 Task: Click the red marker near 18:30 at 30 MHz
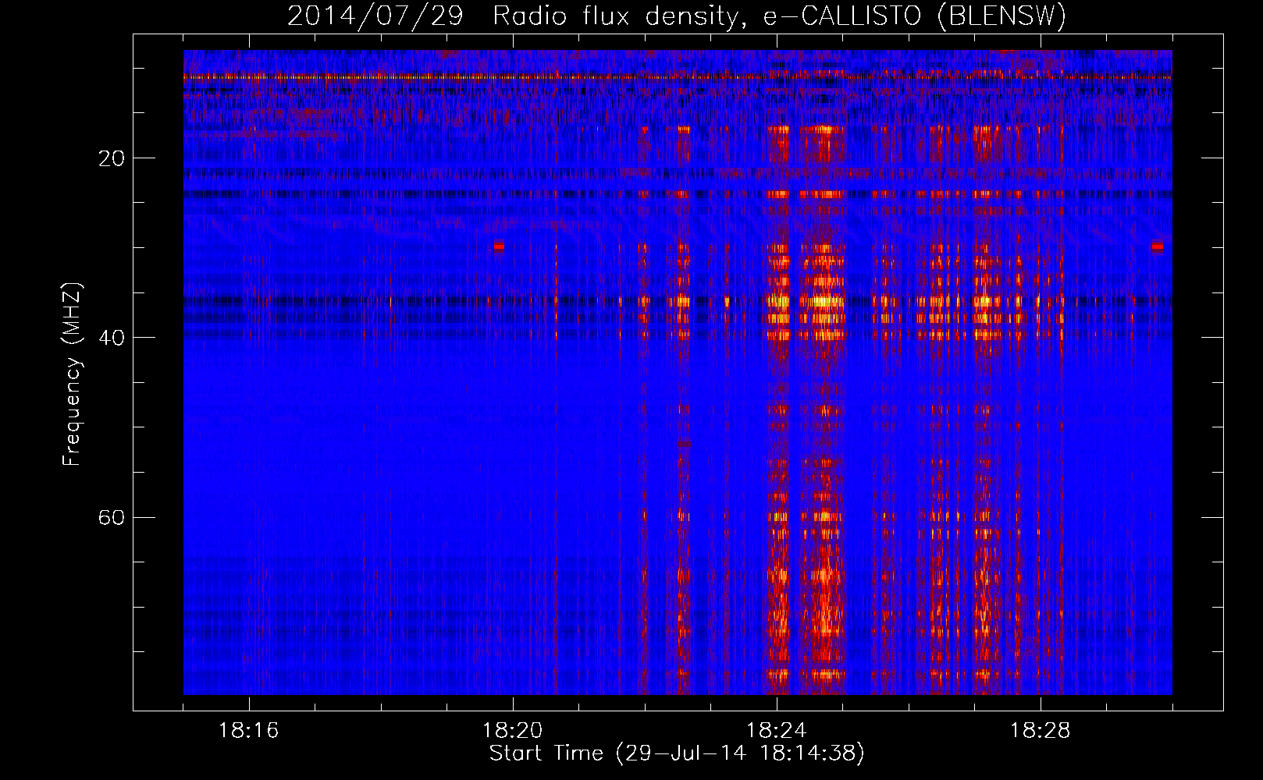1157,246
